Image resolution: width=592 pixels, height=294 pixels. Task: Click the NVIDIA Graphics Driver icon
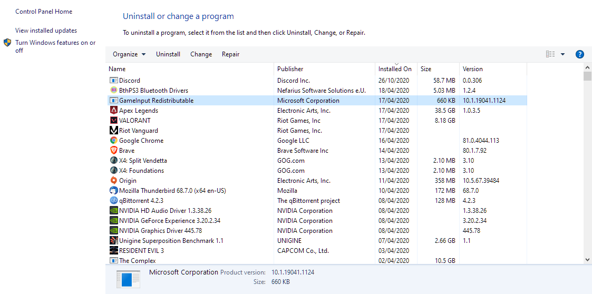114,231
